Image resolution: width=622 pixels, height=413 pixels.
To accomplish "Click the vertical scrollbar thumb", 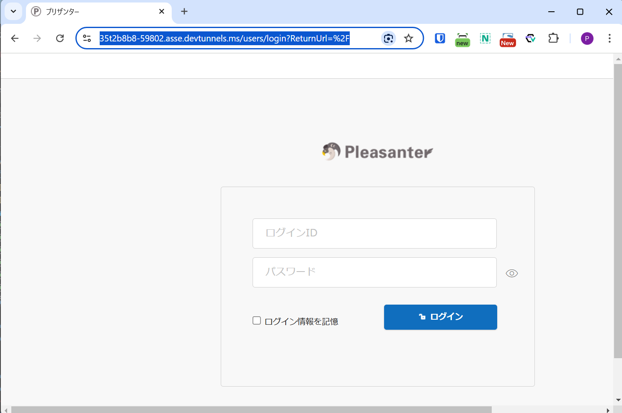I will tap(618, 211).
